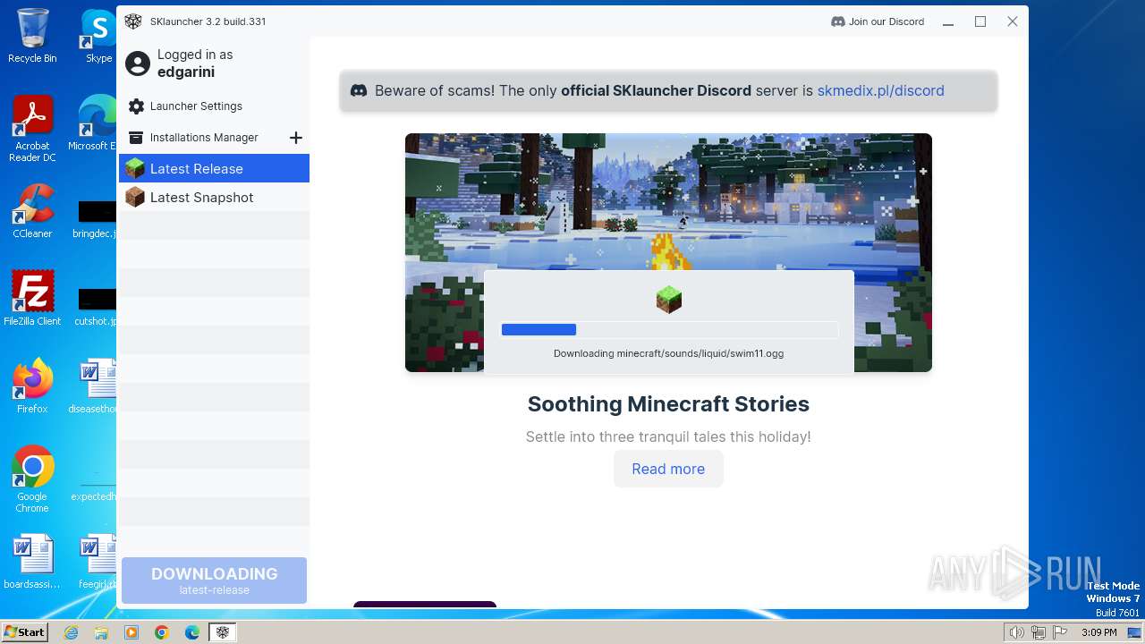Image resolution: width=1145 pixels, height=644 pixels.
Task: Click the Discord logo in scam warning banner
Action: pyautogui.click(x=359, y=90)
